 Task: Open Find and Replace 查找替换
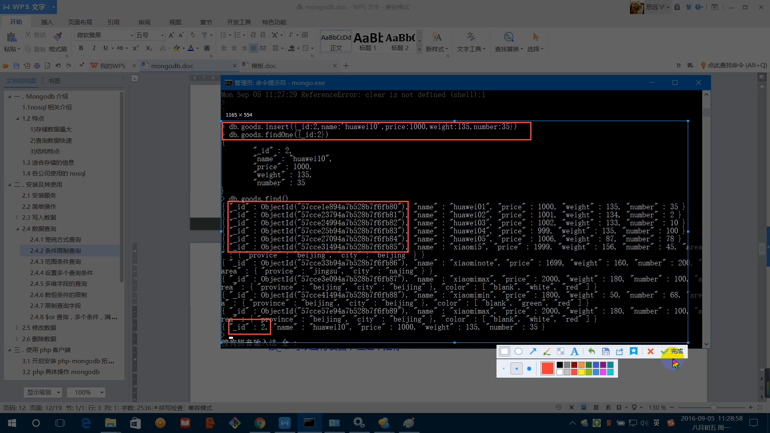(x=509, y=42)
